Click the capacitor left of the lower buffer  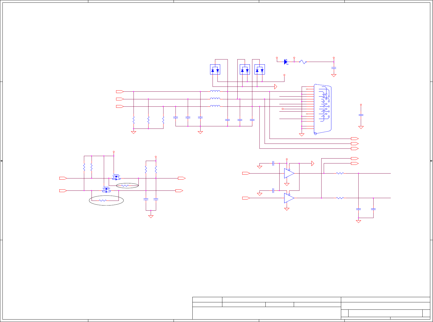273,191
